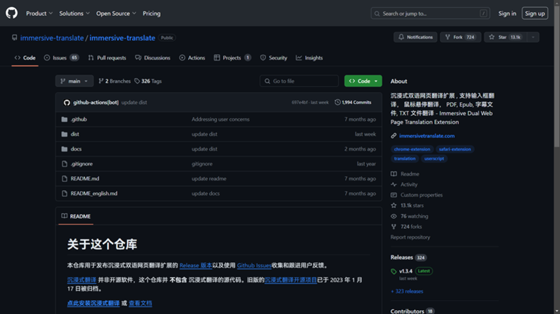Image resolution: width=560 pixels, height=314 pixels.
Task: Click the book icon next to Readme
Action: click(393, 174)
